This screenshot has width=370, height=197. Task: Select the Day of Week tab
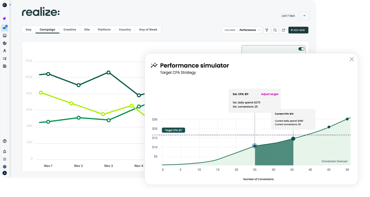pos(148,30)
